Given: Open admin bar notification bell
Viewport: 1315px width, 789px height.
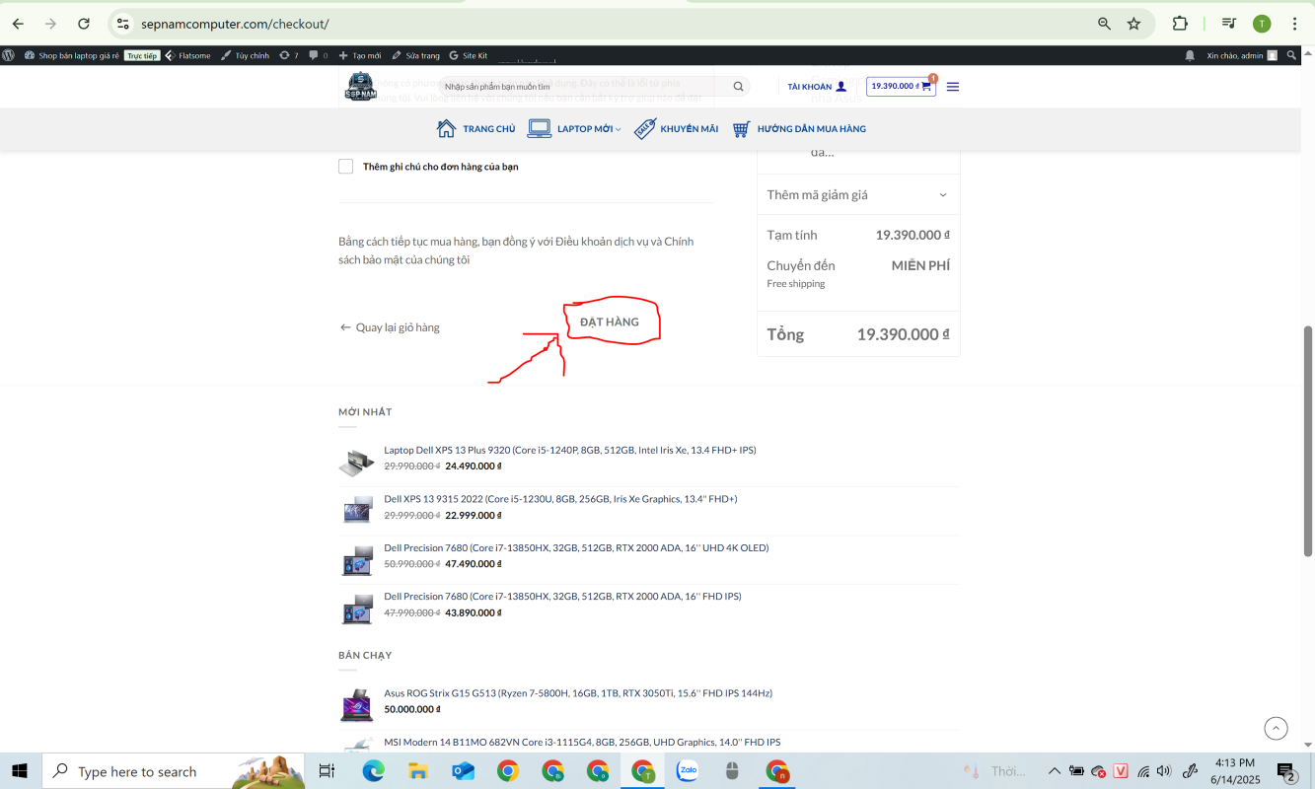Looking at the screenshot, I should coord(1190,55).
